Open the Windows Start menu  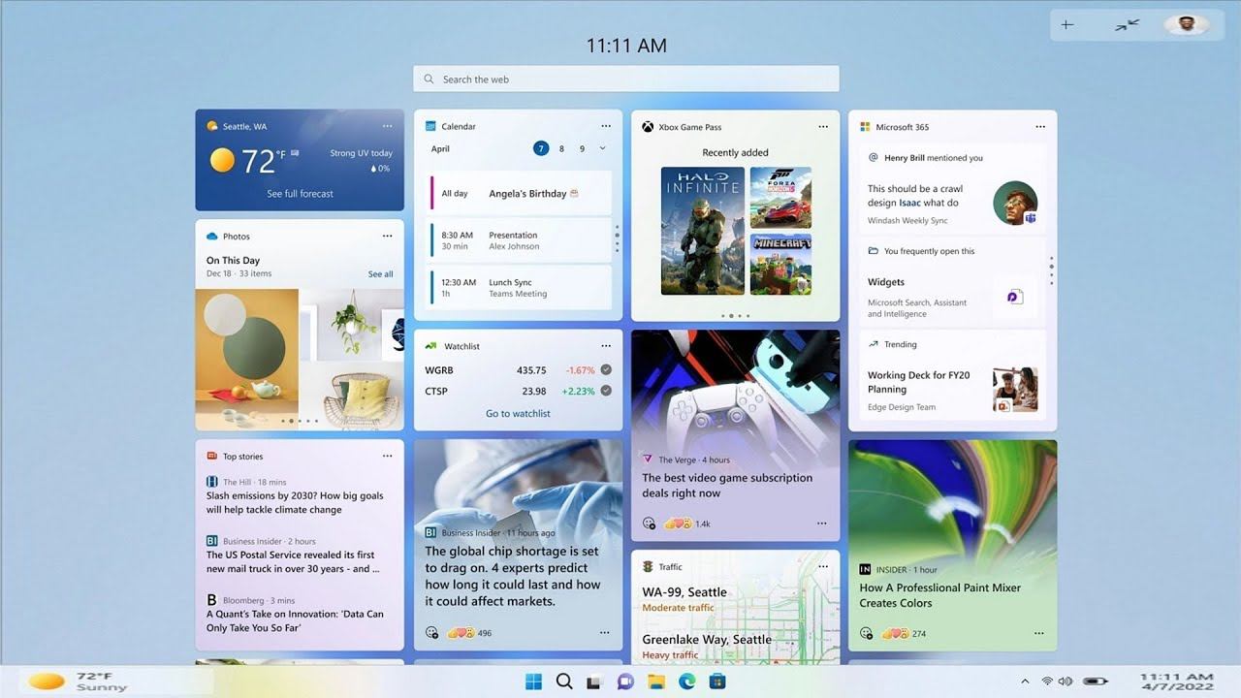[534, 682]
